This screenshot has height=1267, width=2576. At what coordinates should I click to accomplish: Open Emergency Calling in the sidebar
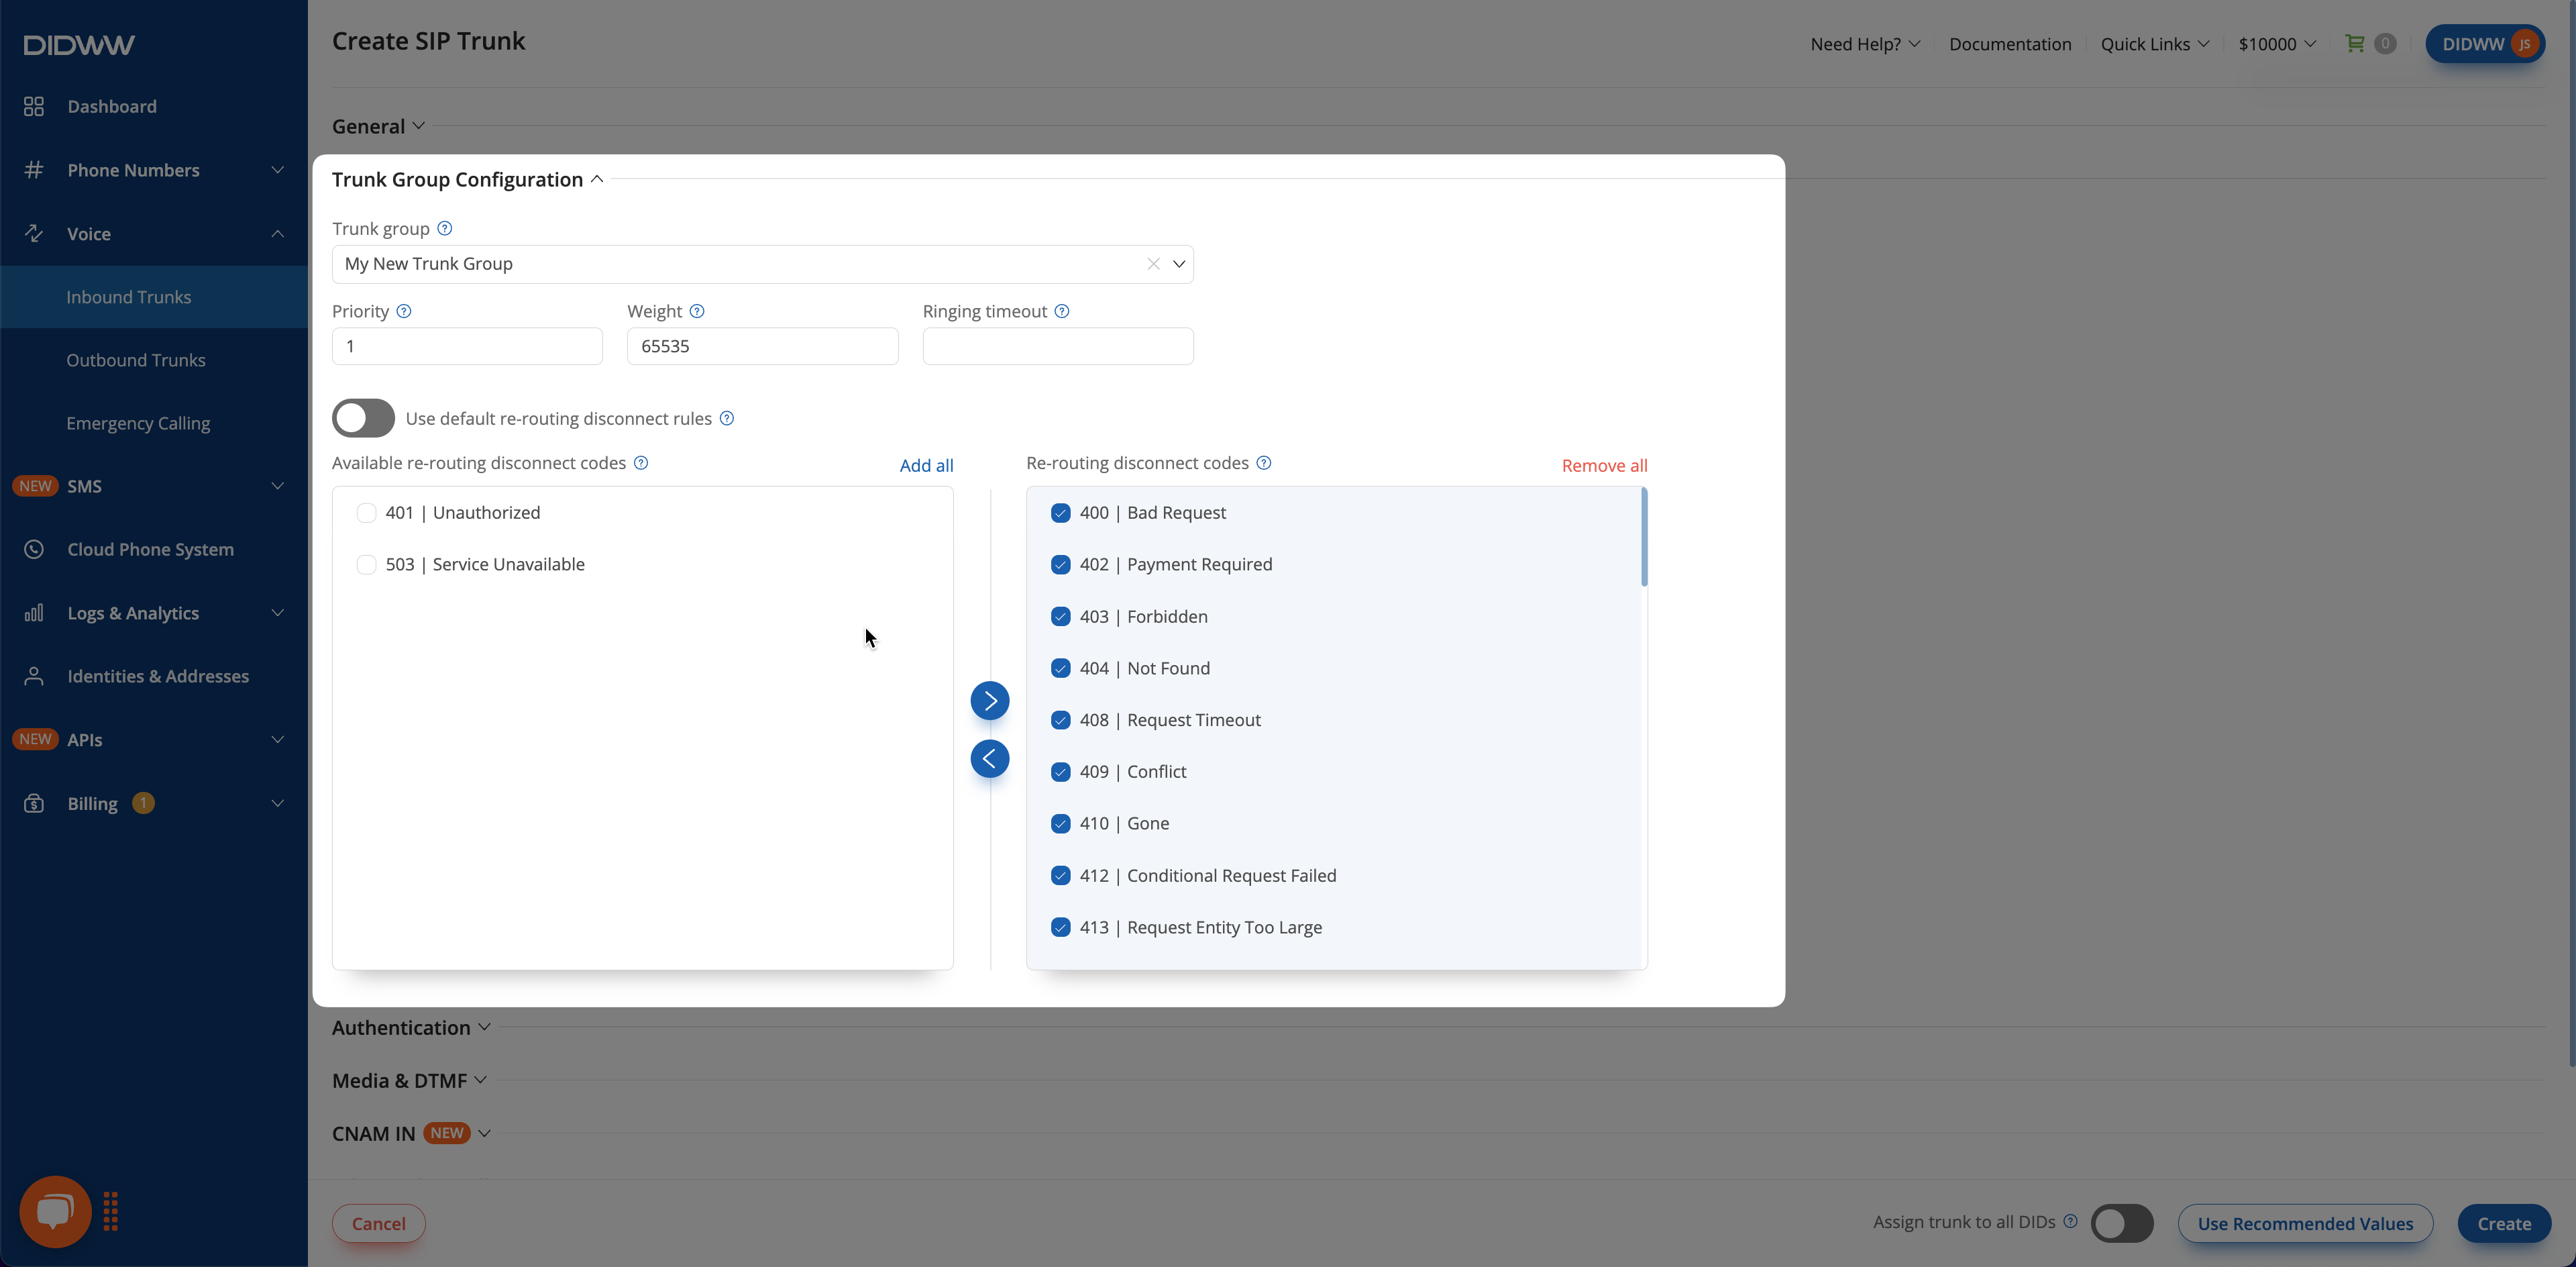[x=154, y=423]
